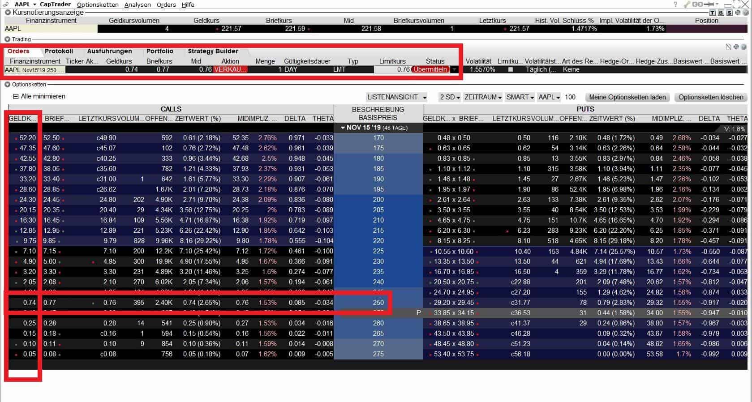Click the chain link icon beside AAPL title
Screen dimensions: 752x402
tap(6, 4)
